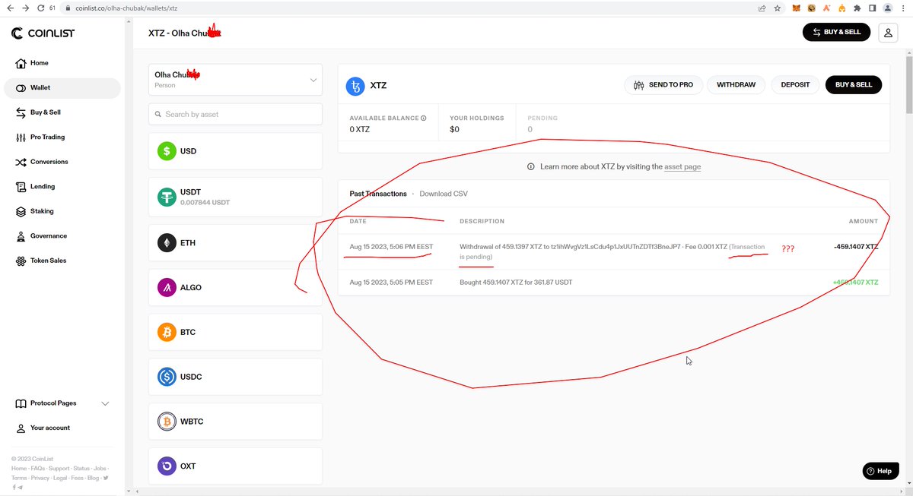Click Buy & Sell in the XTZ panel

[x=854, y=85]
